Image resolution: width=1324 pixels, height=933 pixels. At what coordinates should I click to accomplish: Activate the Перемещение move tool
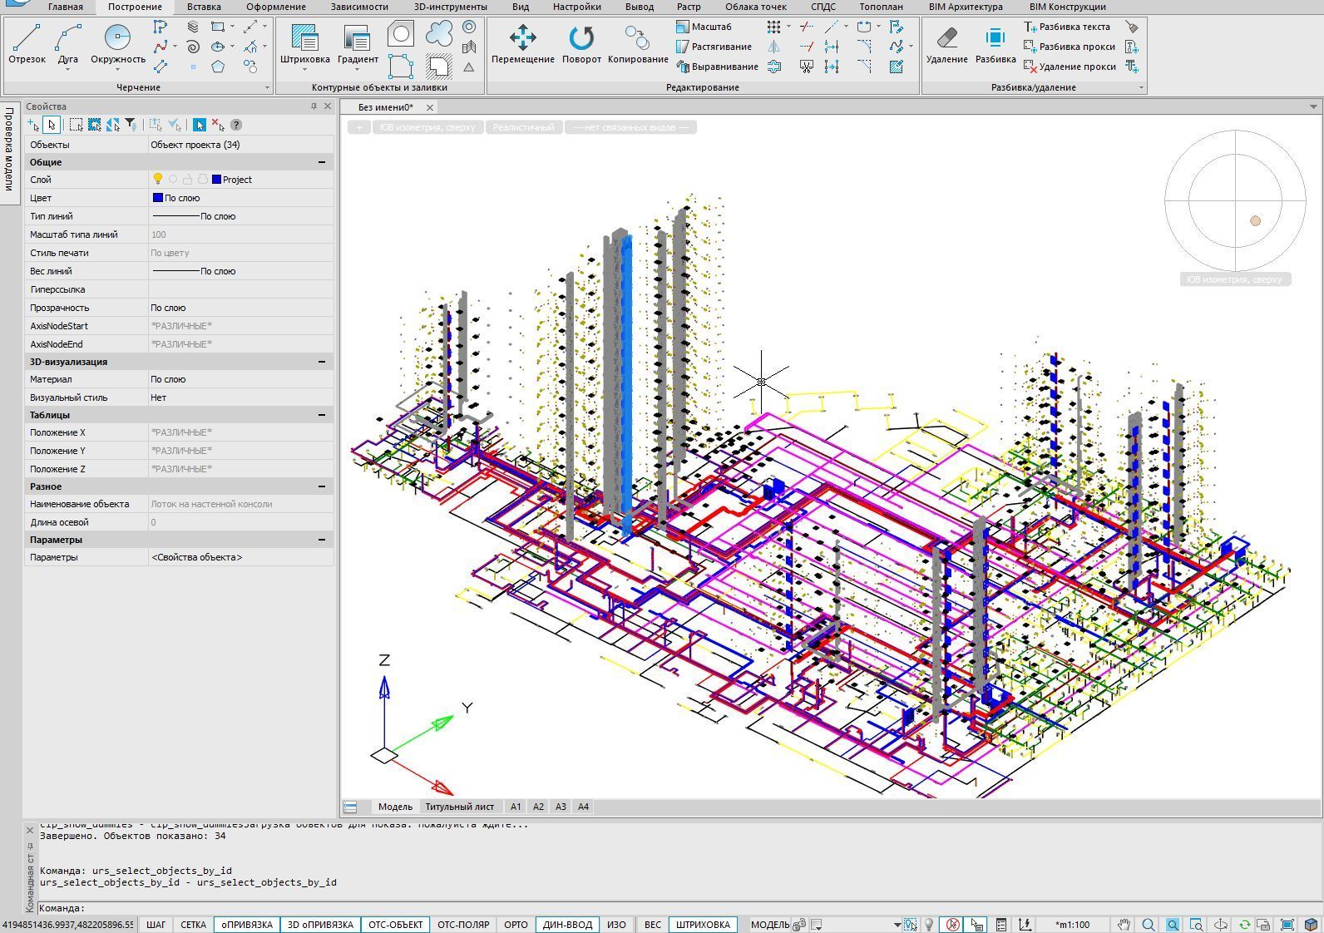tap(523, 43)
